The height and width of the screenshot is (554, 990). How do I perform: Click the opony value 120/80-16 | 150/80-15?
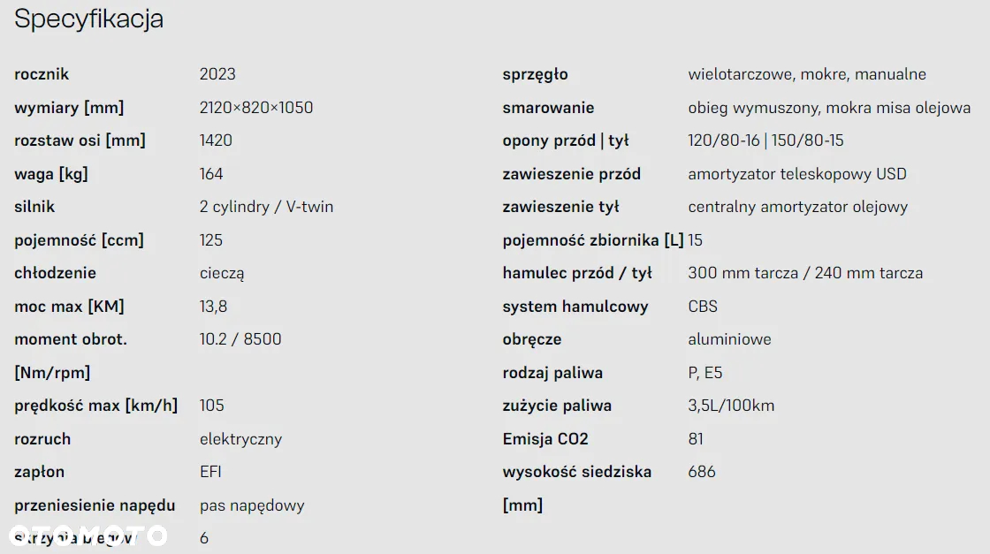point(765,140)
